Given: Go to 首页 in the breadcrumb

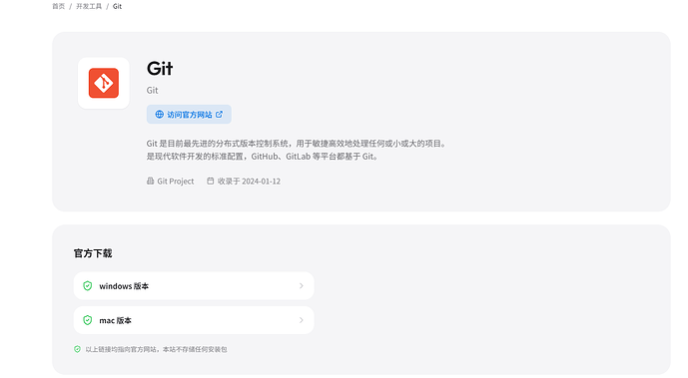Looking at the screenshot, I should (x=58, y=6).
